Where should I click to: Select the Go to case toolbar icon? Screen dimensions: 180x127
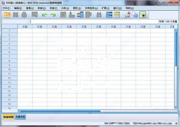pos(63,15)
